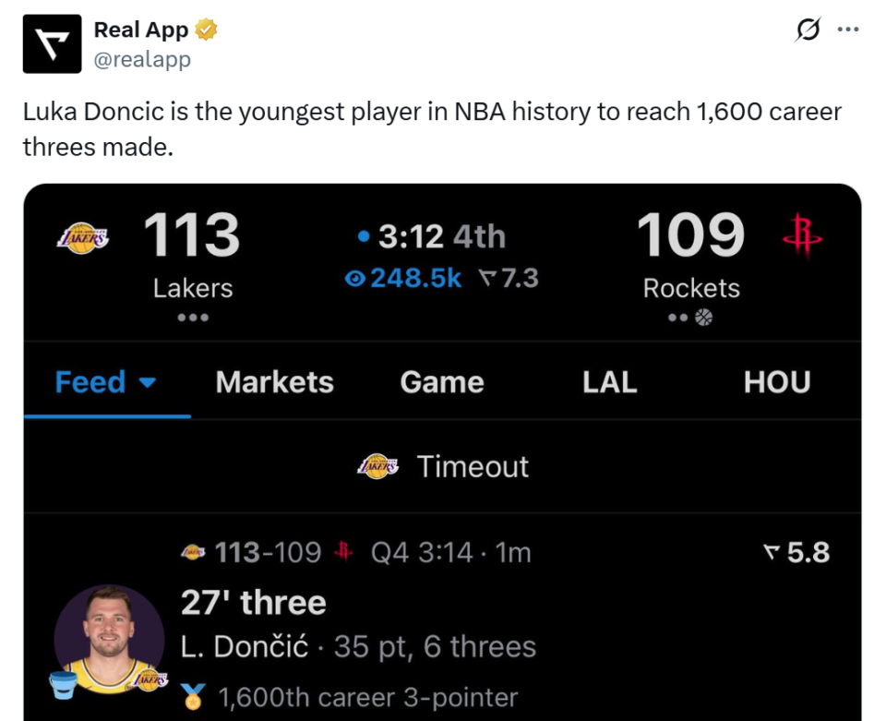Viewport: 886px width, 721px height.
Task: Click the Rockets logo beside score 109
Action: (x=801, y=237)
